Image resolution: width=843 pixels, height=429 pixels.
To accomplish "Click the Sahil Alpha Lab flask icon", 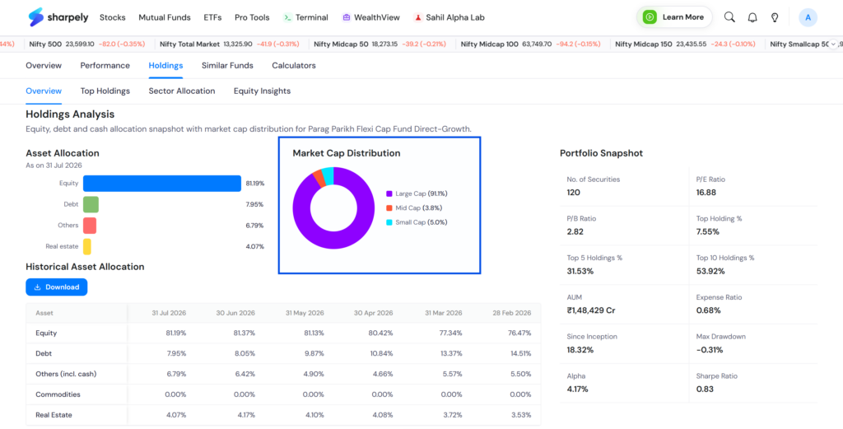I will point(417,17).
